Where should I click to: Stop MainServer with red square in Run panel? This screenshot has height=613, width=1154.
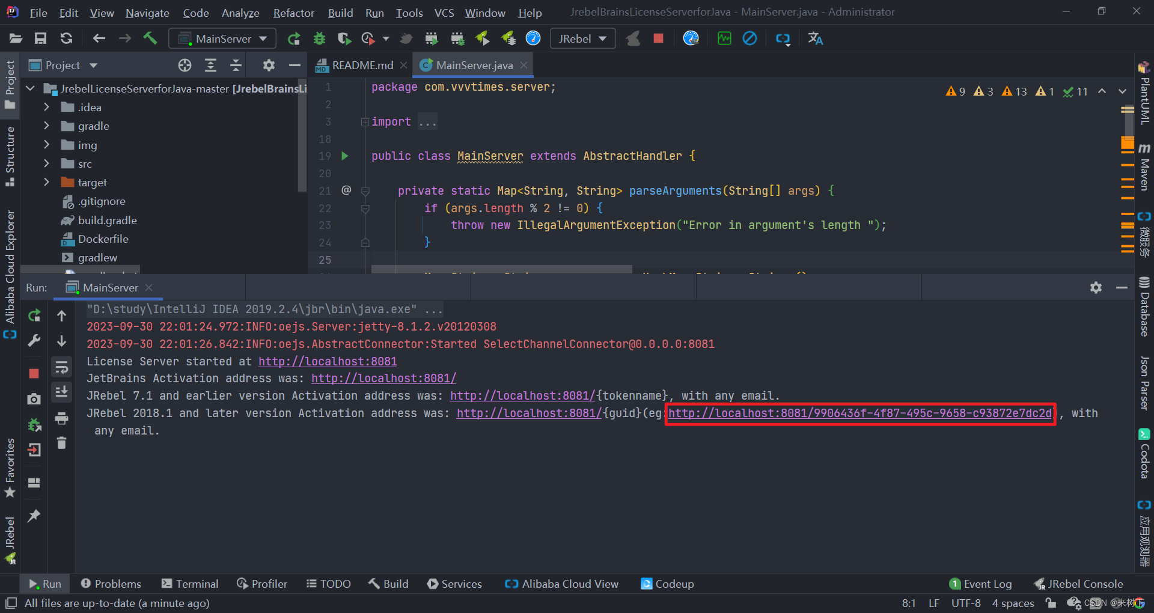coord(34,373)
